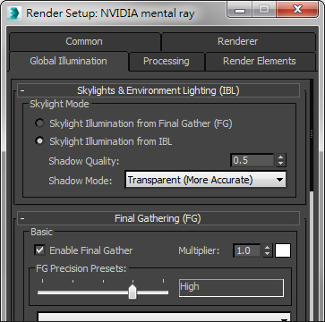Open the white Multiplier color swatch
The image size is (325, 322).
(x=283, y=250)
